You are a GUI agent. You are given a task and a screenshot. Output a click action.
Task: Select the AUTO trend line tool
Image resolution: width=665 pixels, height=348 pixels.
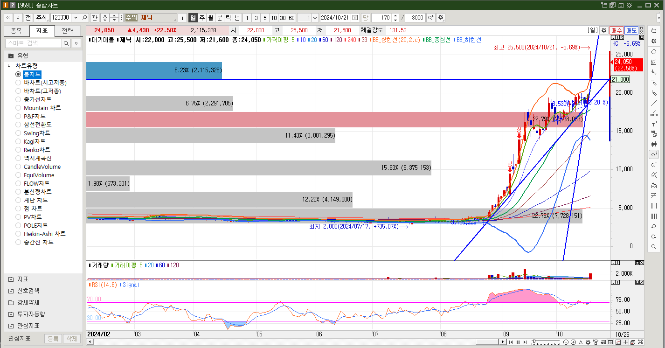coord(654,113)
